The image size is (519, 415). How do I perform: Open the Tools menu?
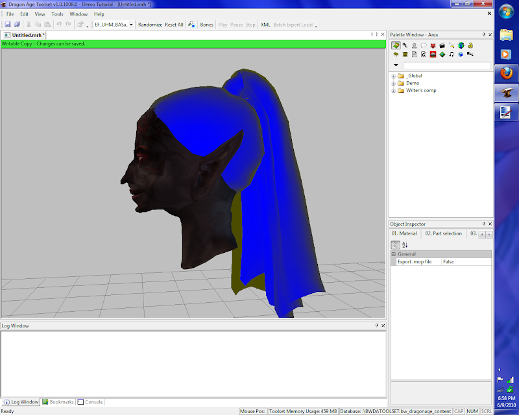(x=58, y=14)
